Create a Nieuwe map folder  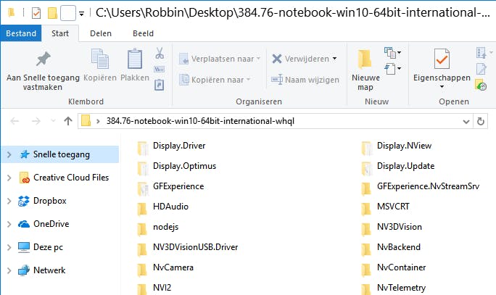pos(365,70)
